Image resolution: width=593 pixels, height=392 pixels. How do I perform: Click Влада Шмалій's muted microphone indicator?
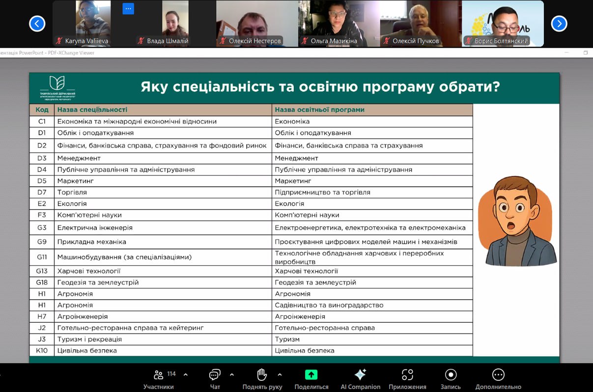[141, 41]
